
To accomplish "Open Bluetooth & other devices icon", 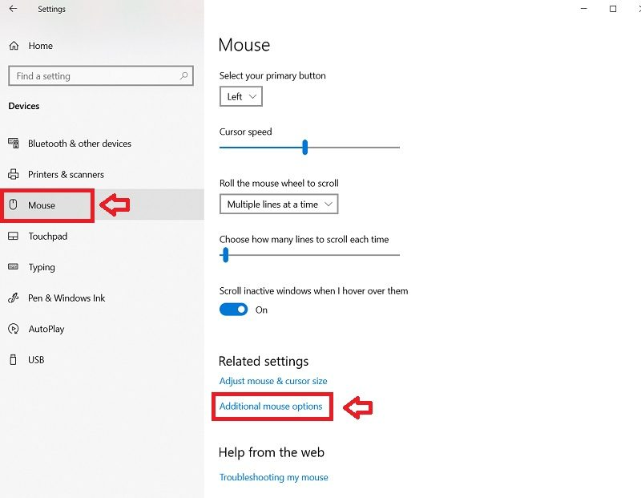I will [x=14, y=144].
